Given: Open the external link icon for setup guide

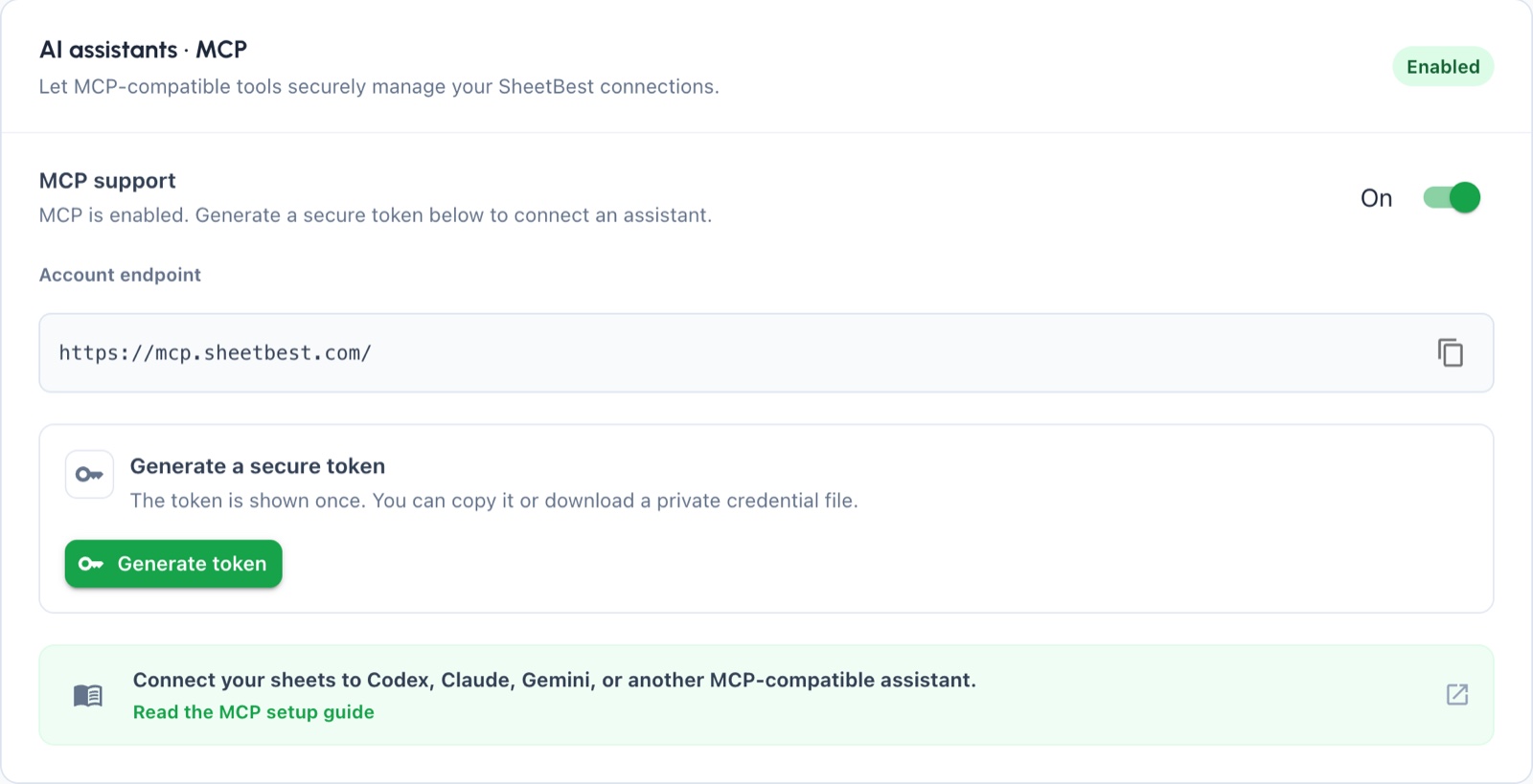Looking at the screenshot, I should click(1456, 694).
